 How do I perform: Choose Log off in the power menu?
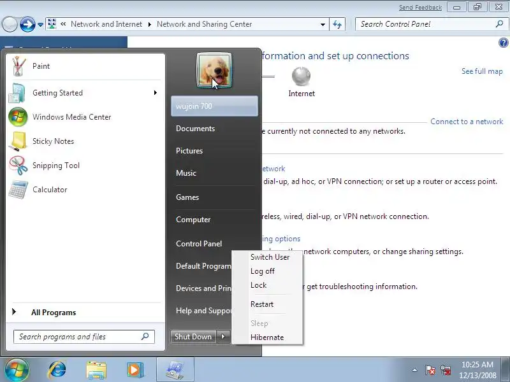tap(263, 271)
